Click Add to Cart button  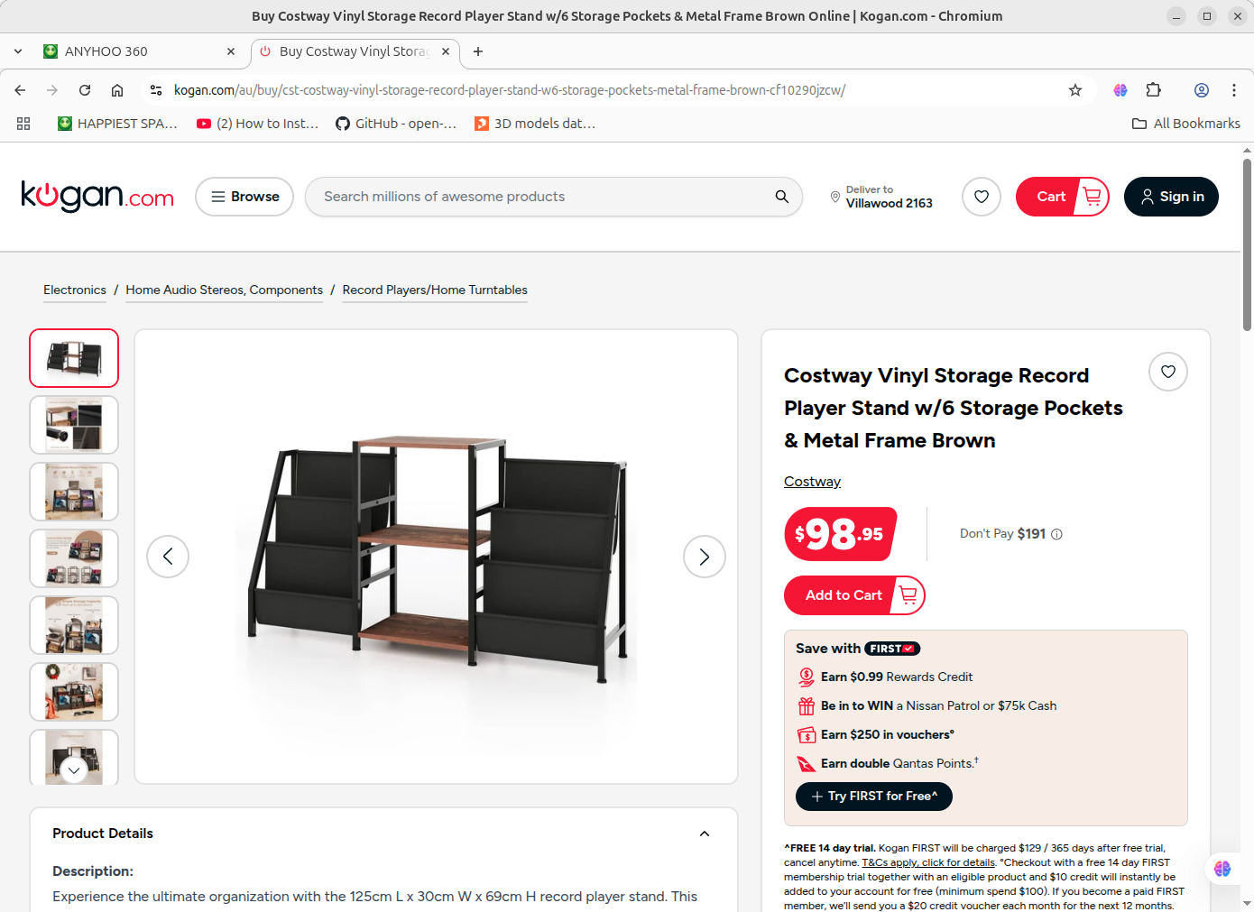click(854, 595)
